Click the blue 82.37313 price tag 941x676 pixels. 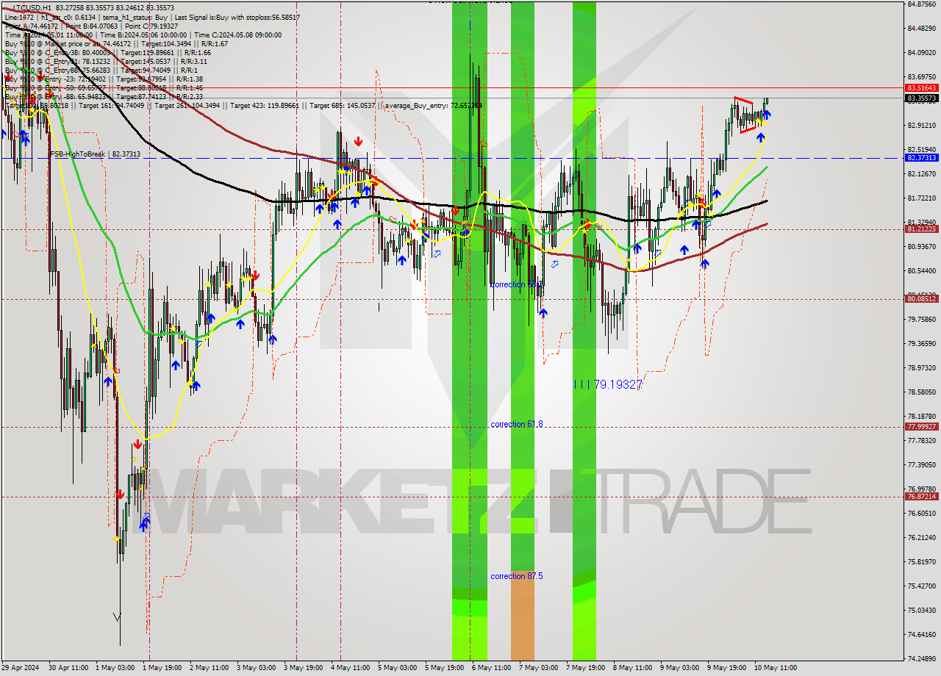922,158
